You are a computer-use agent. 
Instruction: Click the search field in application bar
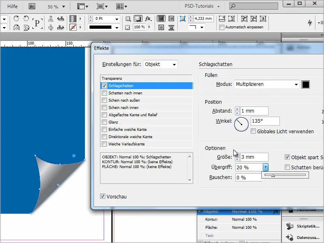(x=254, y=6)
